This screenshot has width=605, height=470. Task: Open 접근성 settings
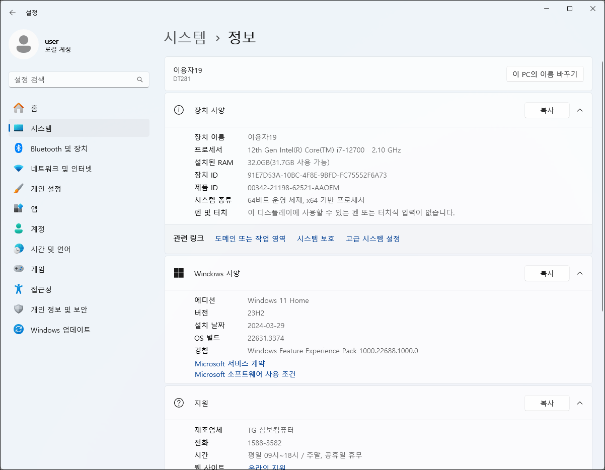click(x=79, y=289)
